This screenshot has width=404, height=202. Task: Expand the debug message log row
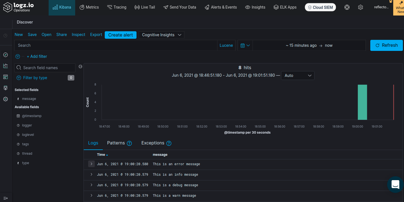(91, 185)
